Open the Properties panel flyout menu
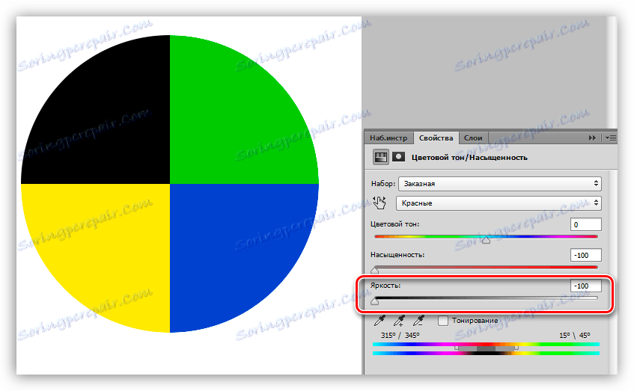Viewport: 634px width, 391px height. (611, 138)
